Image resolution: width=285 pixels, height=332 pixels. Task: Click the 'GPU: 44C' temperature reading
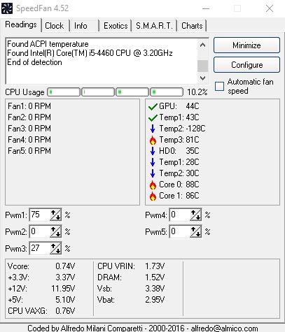click(x=179, y=106)
